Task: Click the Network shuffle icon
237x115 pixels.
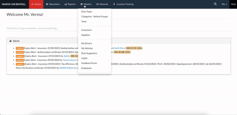Action: click(97, 4)
